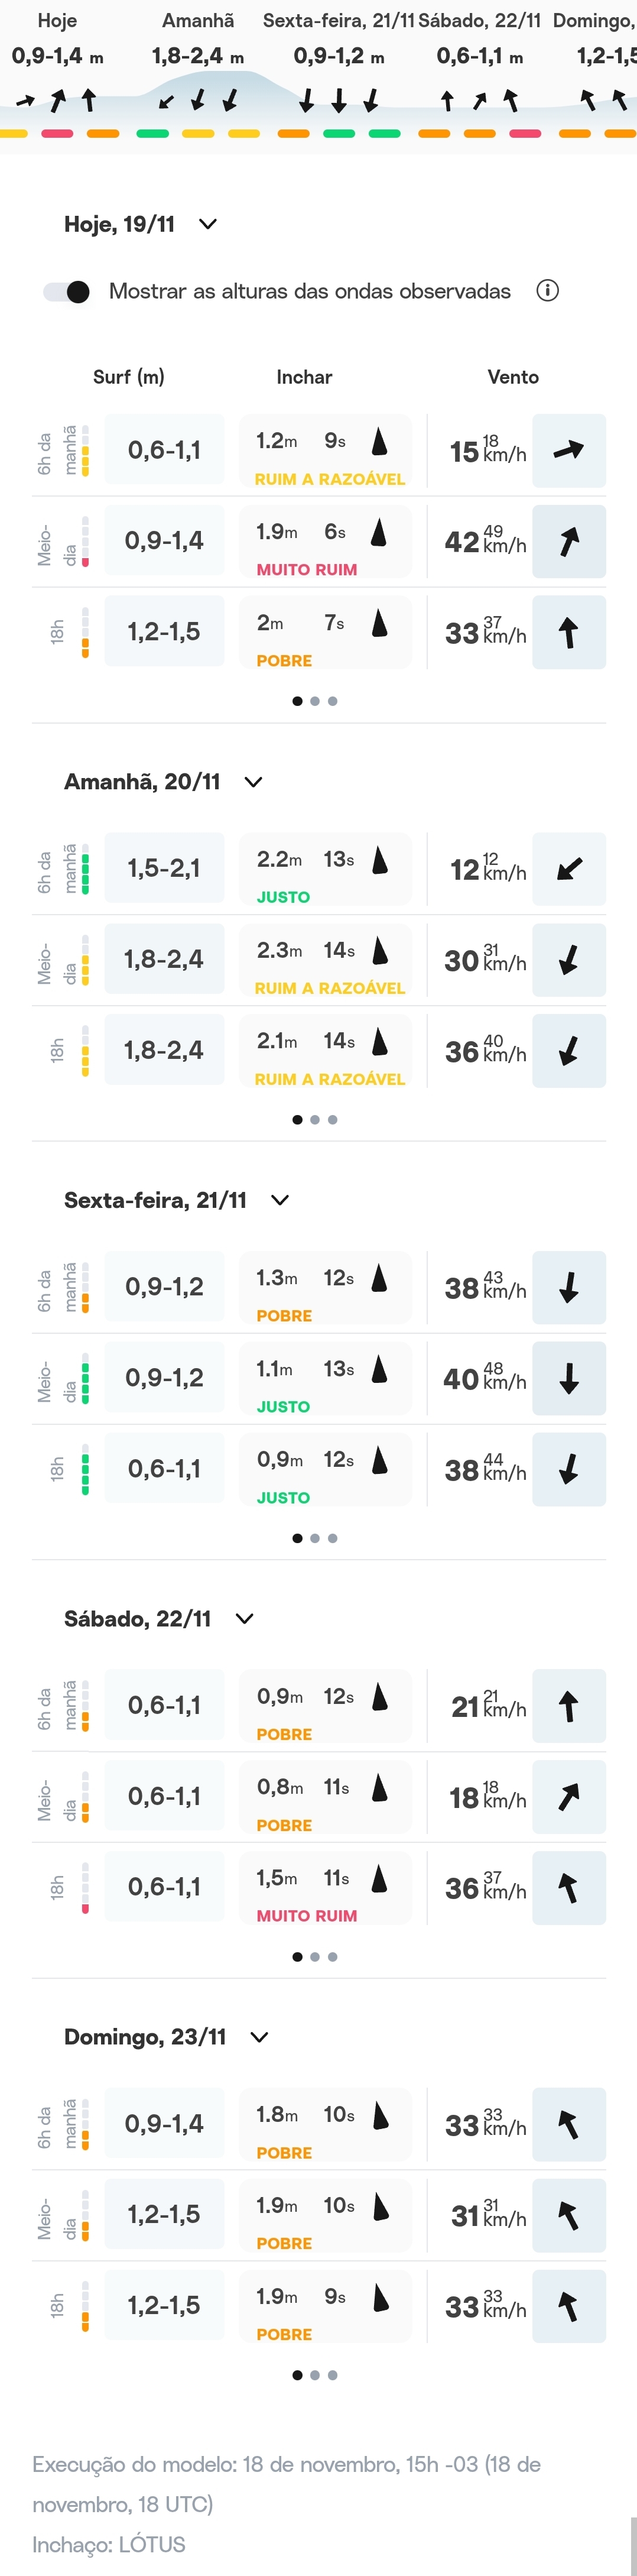
Task: Collapse the Sábado, 22/11 forecast section
Action: coord(245,1619)
